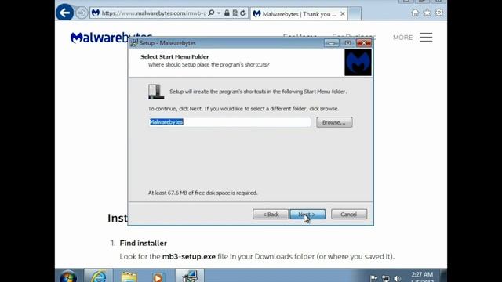The height and width of the screenshot is (282, 502).
Task: Click the browser forward arrow
Action: 82,13
